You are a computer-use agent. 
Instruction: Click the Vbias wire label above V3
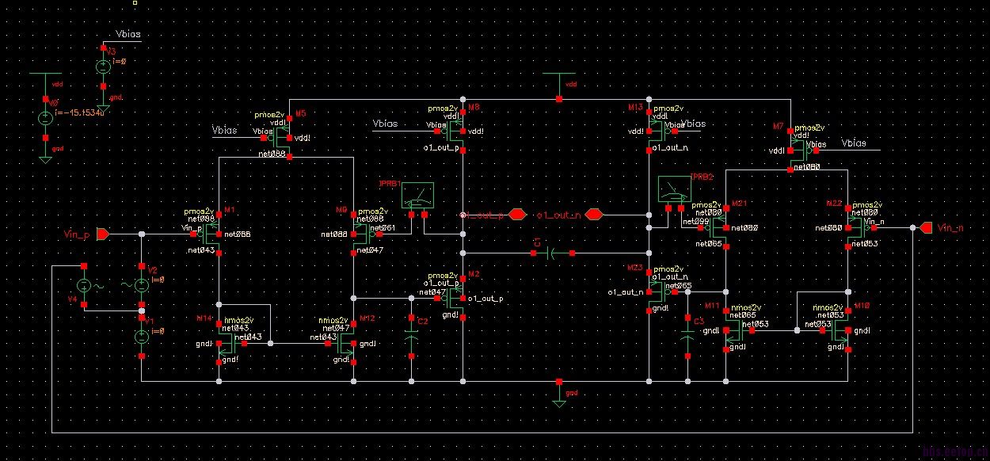point(128,32)
